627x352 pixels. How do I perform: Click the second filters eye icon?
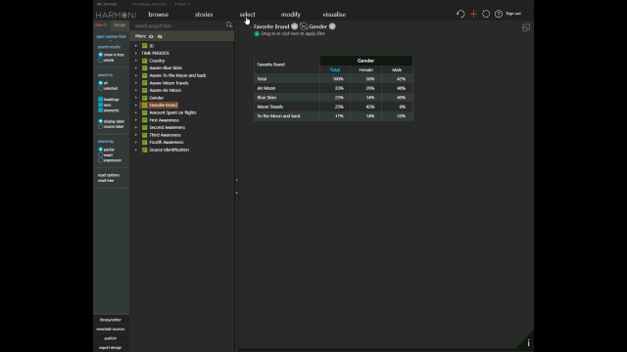(x=160, y=36)
